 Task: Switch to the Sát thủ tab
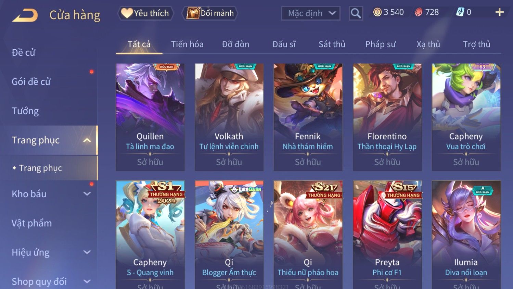(332, 44)
